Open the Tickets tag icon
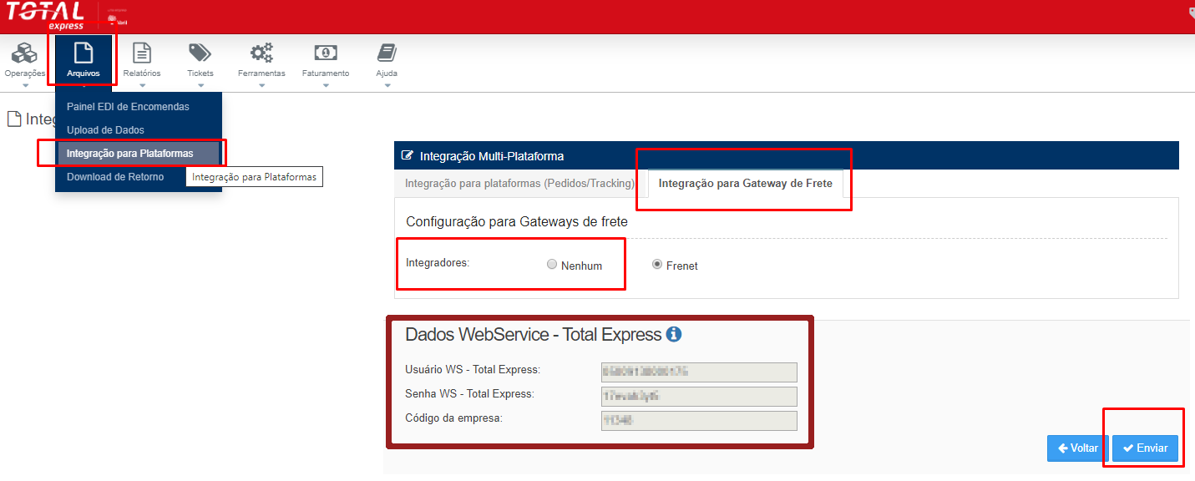Viewport: 1195px width, 481px height. [x=200, y=53]
